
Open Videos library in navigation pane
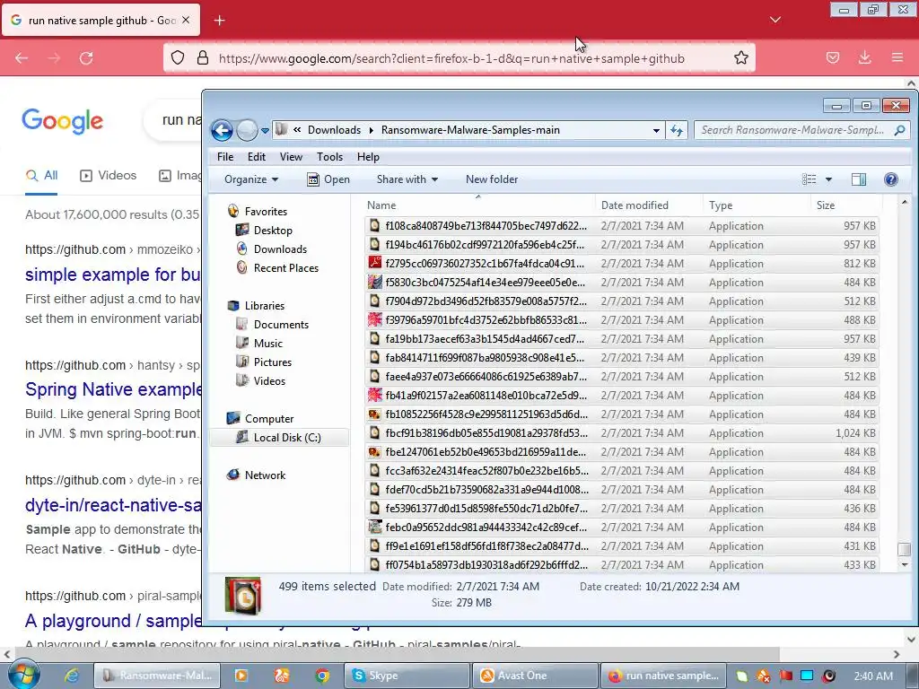pyautogui.click(x=269, y=380)
